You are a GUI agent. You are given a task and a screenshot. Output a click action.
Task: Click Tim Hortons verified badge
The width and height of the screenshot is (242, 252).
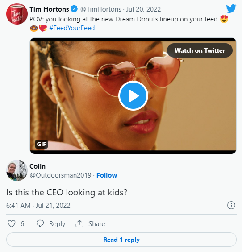click(x=74, y=9)
